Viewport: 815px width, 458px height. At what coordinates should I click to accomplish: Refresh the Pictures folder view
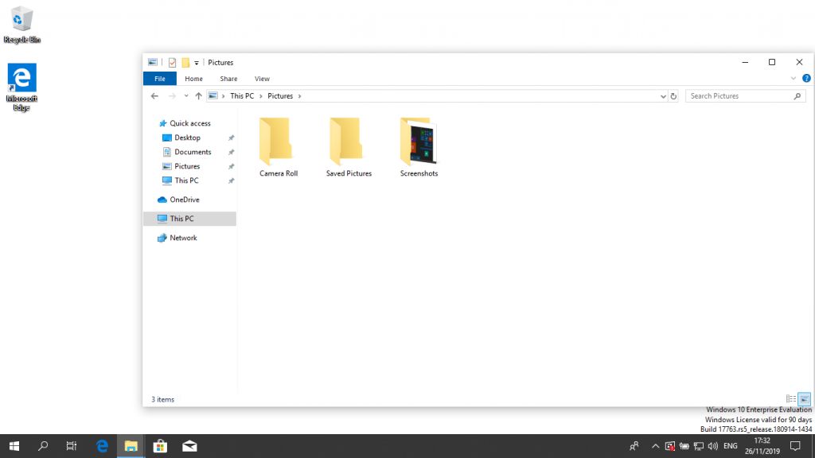(673, 96)
